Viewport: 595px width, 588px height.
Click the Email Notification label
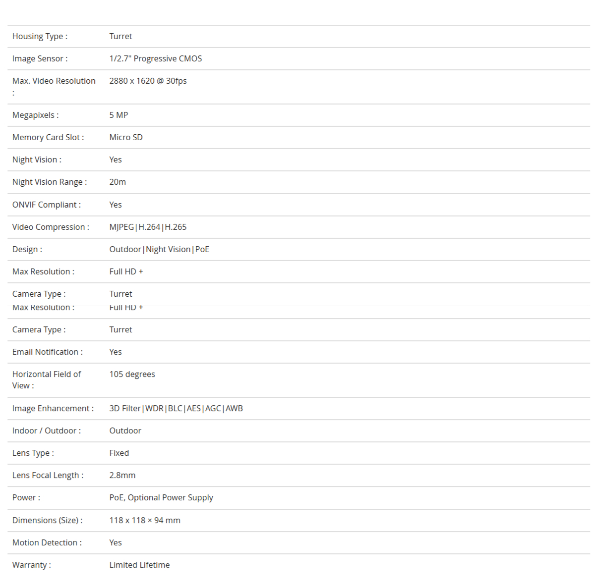coord(48,352)
